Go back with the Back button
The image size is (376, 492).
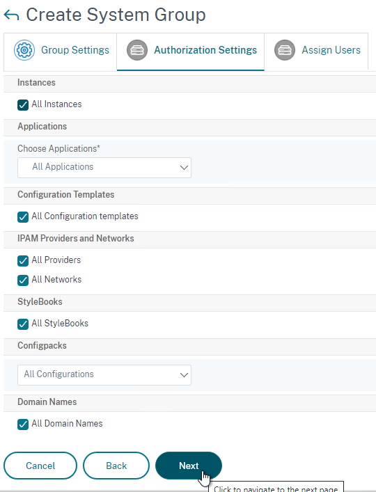pos(116,466)
